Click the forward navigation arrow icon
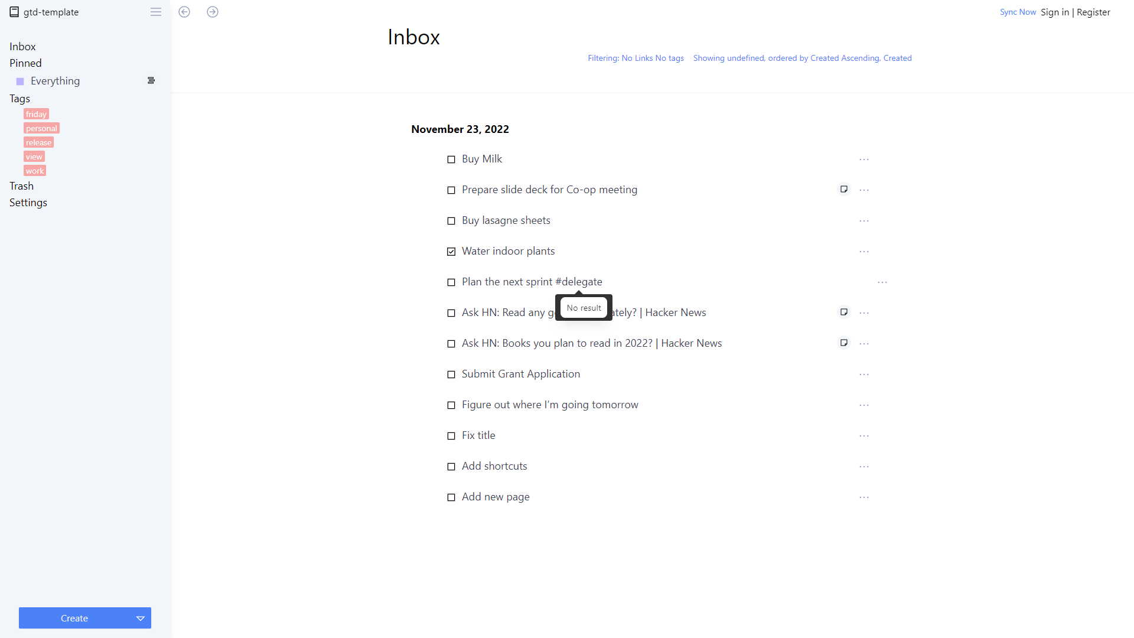The image size is (1134, 638). [213, 12]
